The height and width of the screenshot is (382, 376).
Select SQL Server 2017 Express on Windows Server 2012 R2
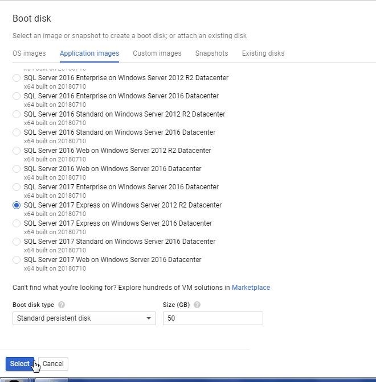coord(17,205)
